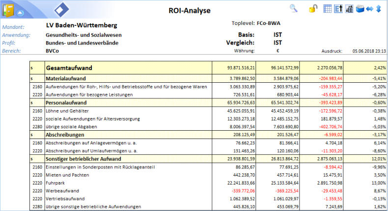Collapse the Abschreibungen group via 's' marker
Screen dimensions: 388x211
[x=31, y=135]
